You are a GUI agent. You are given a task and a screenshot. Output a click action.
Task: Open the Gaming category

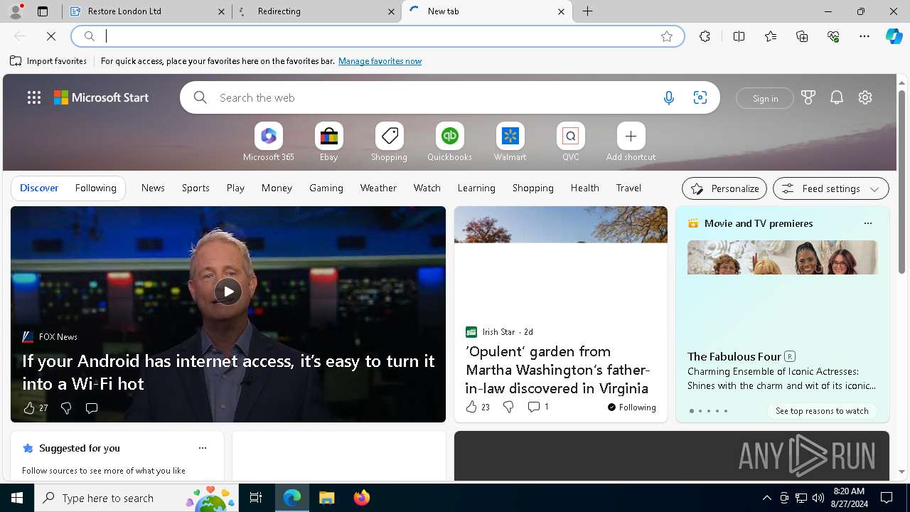click(x=326, y=188)
